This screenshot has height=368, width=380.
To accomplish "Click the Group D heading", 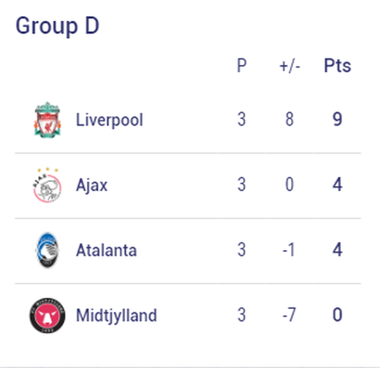I will coord(58,26).
